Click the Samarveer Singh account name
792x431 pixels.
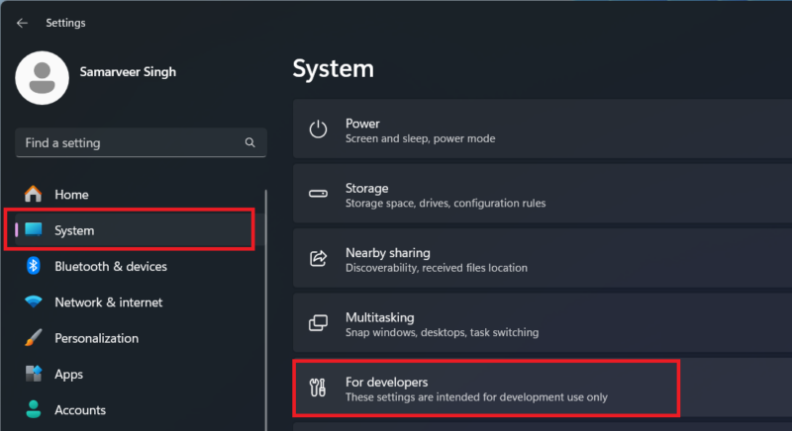click(128, 71)
